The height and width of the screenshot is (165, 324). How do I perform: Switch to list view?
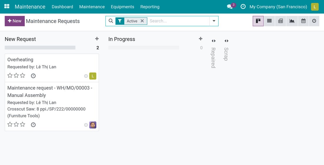[269, 21]
